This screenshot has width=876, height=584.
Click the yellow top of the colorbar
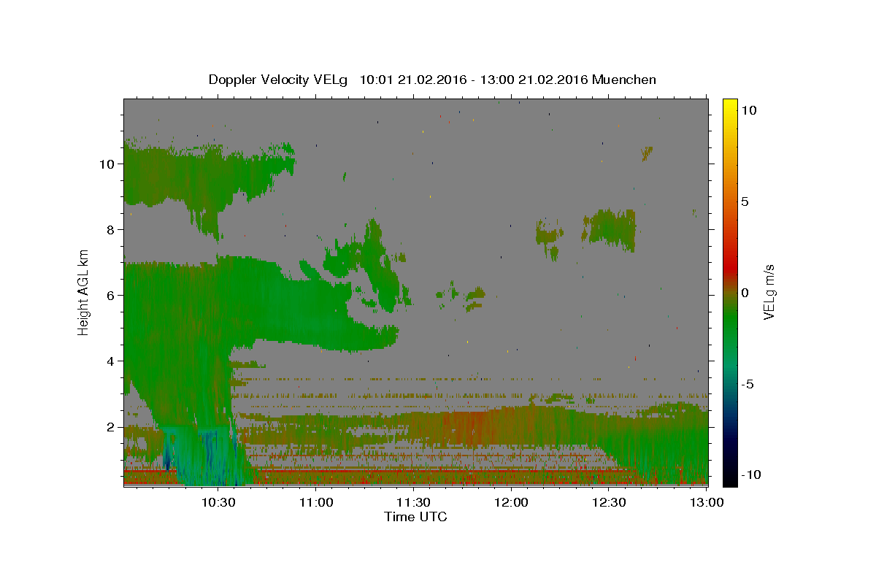[x=730, y=106]
